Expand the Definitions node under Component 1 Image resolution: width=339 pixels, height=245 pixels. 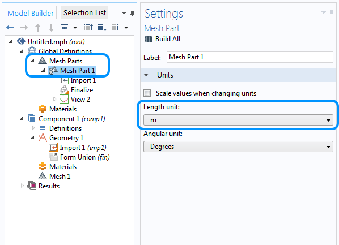coord(33,128)
